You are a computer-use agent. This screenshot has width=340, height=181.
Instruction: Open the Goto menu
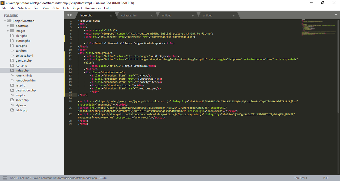56,8
